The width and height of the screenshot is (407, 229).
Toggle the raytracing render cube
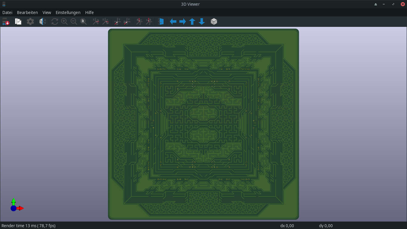point(43,21)
